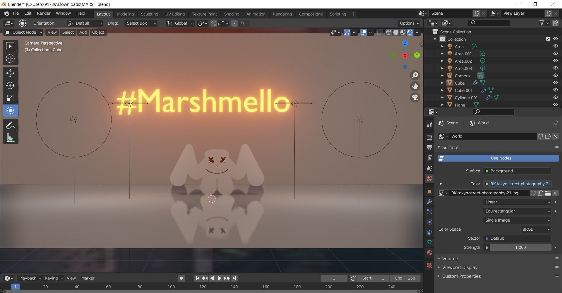This screenshot has height=293, width=562.
Task: Expand the Volume panel
Action: (x=450, y=258)
